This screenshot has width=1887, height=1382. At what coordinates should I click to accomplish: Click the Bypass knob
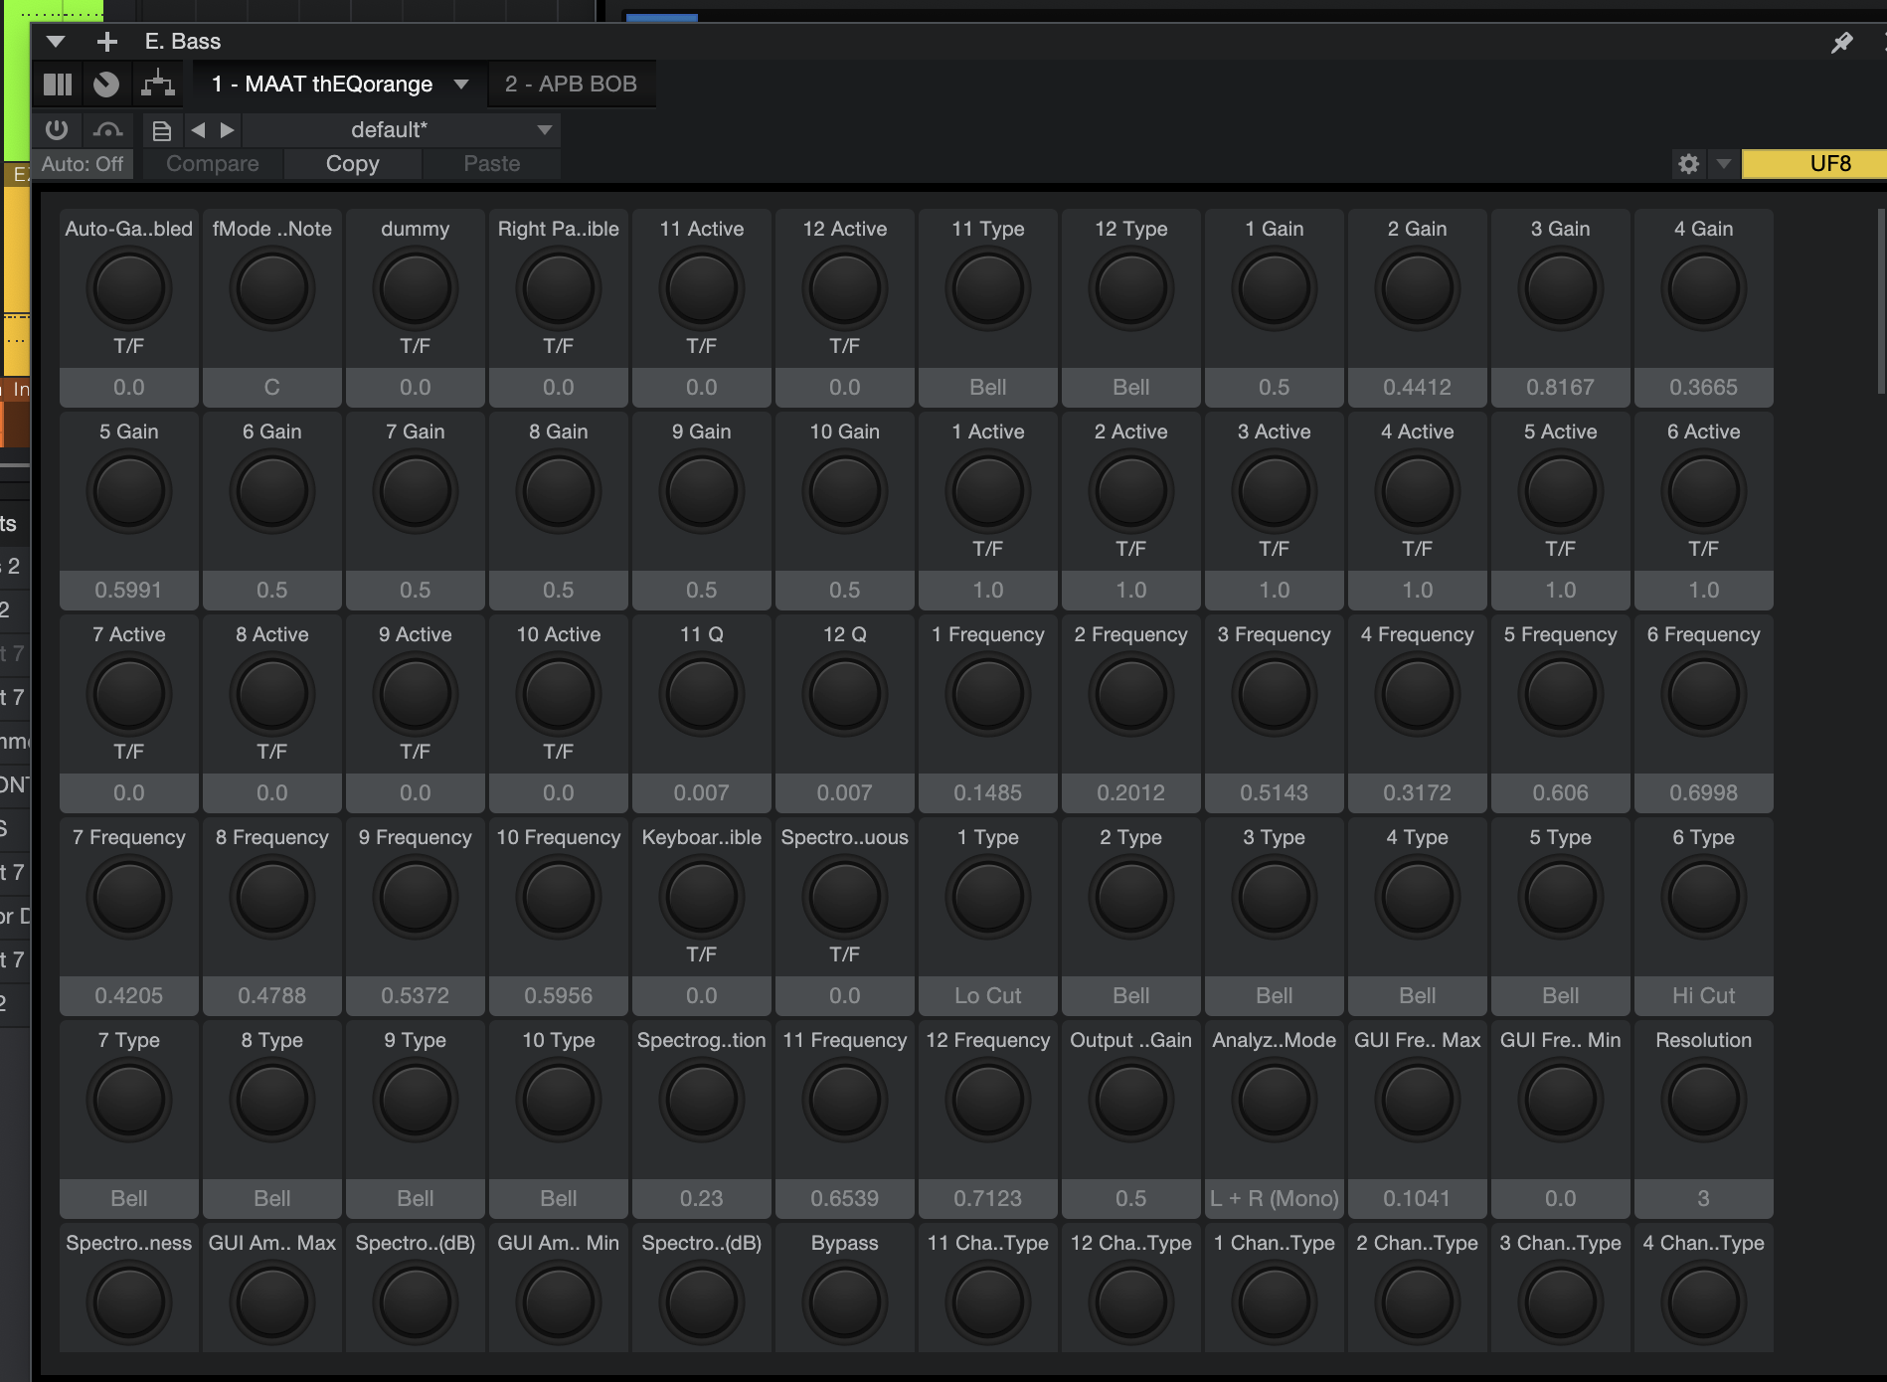click(845, 1302)
